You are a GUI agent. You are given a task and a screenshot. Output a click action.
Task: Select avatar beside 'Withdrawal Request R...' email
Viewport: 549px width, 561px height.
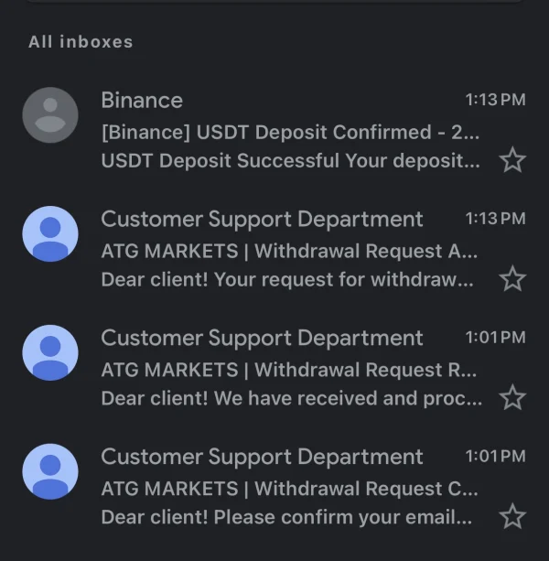[x=50, y=352]
